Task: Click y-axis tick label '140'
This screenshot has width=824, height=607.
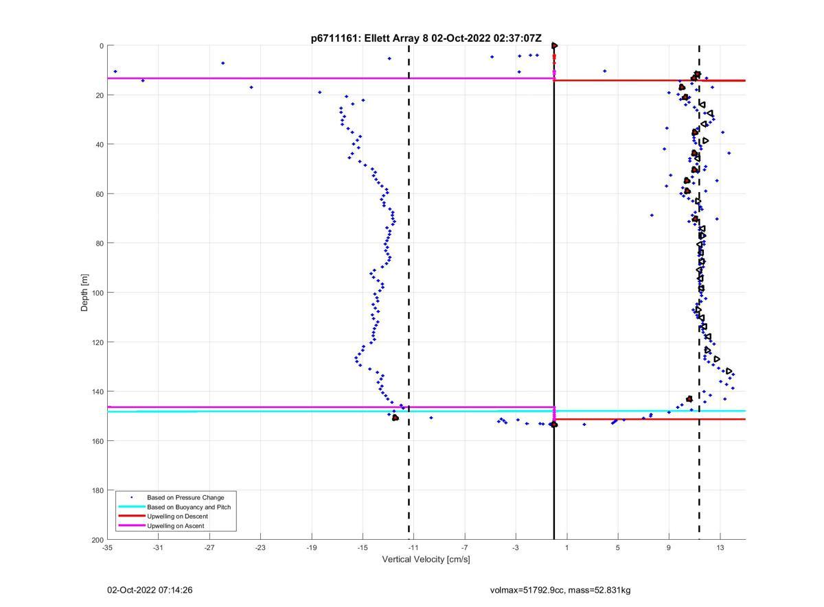Action: point(98,392)
